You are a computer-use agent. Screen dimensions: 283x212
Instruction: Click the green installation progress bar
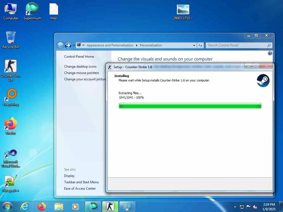coord(190,106)
